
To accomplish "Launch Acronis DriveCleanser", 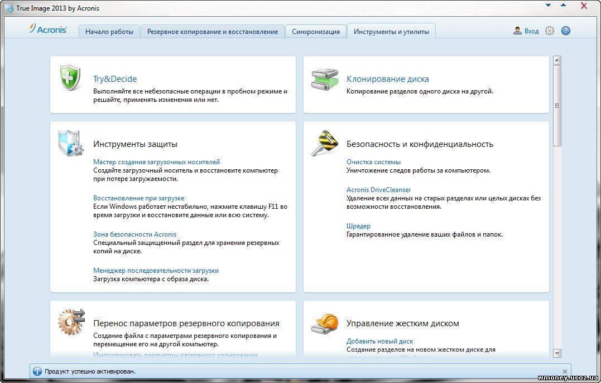I will 379,190.
